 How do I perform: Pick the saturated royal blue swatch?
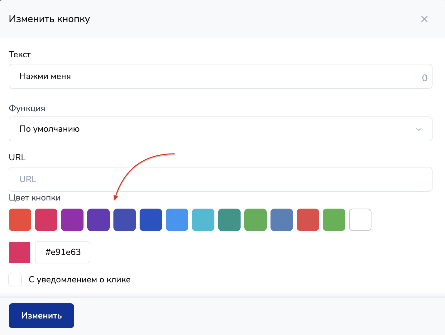[151, 220]
